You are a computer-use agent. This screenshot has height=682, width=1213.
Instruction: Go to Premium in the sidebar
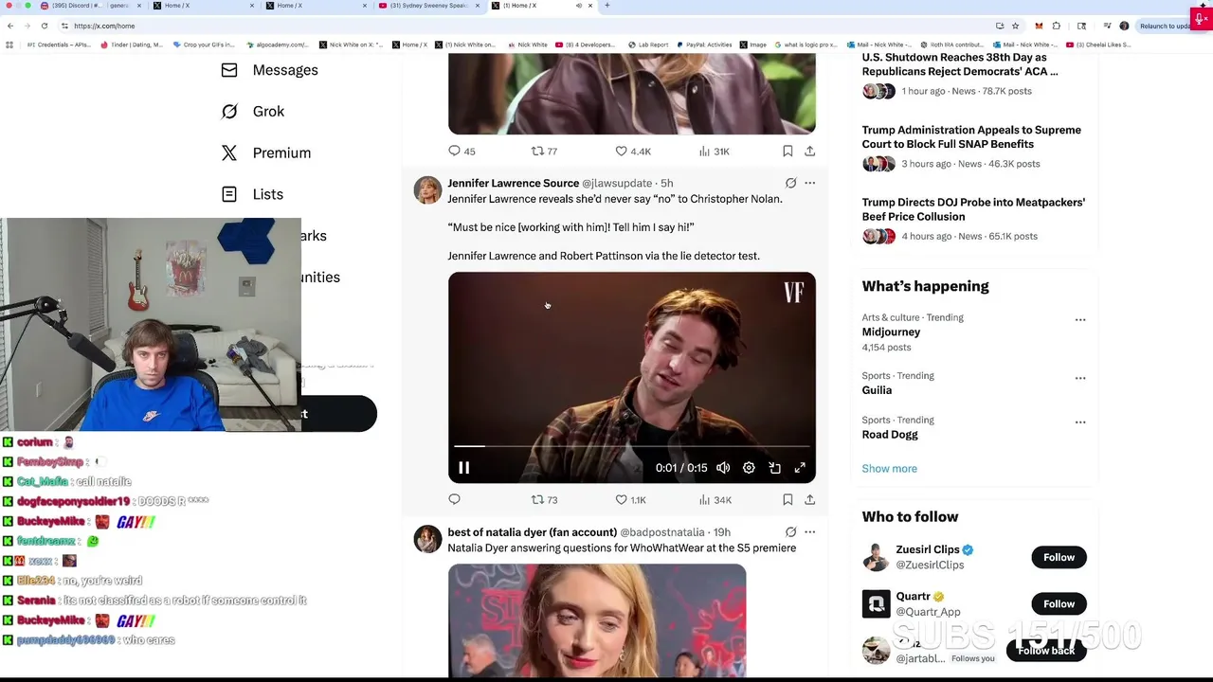coord(266,153)
